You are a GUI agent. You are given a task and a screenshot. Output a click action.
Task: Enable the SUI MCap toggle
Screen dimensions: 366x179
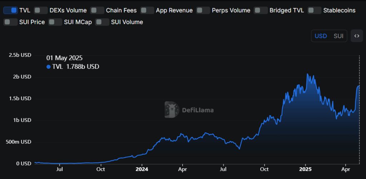(x=55, y=22)
